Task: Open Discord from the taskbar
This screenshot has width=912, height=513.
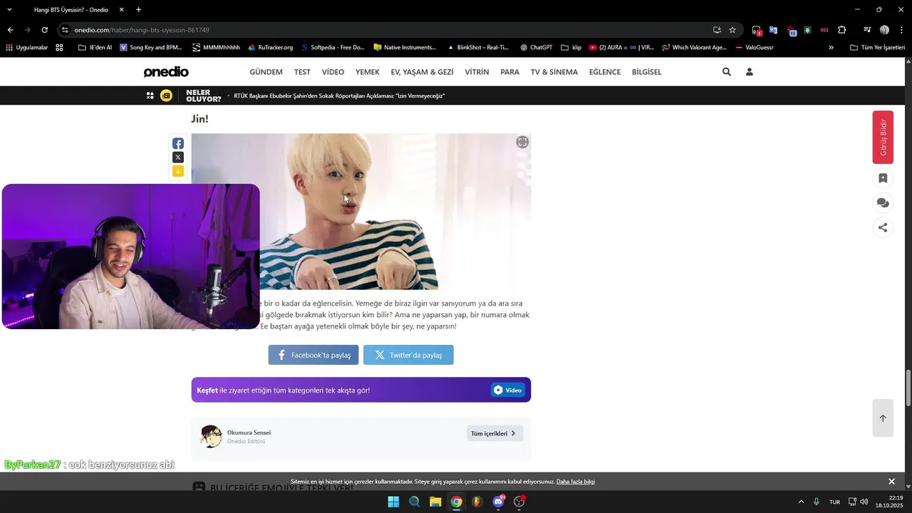Action: 498,502
